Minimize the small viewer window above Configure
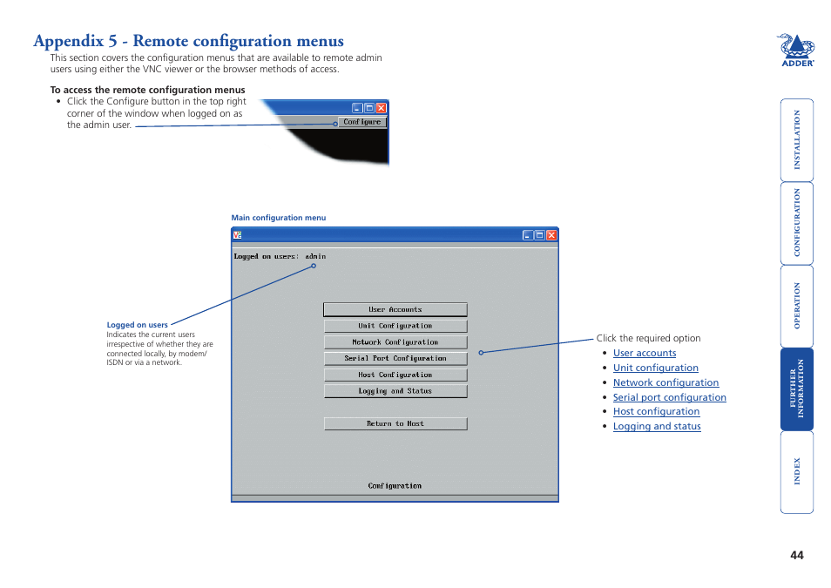Viewport: 831px width, 588px height. click(358, 108)
